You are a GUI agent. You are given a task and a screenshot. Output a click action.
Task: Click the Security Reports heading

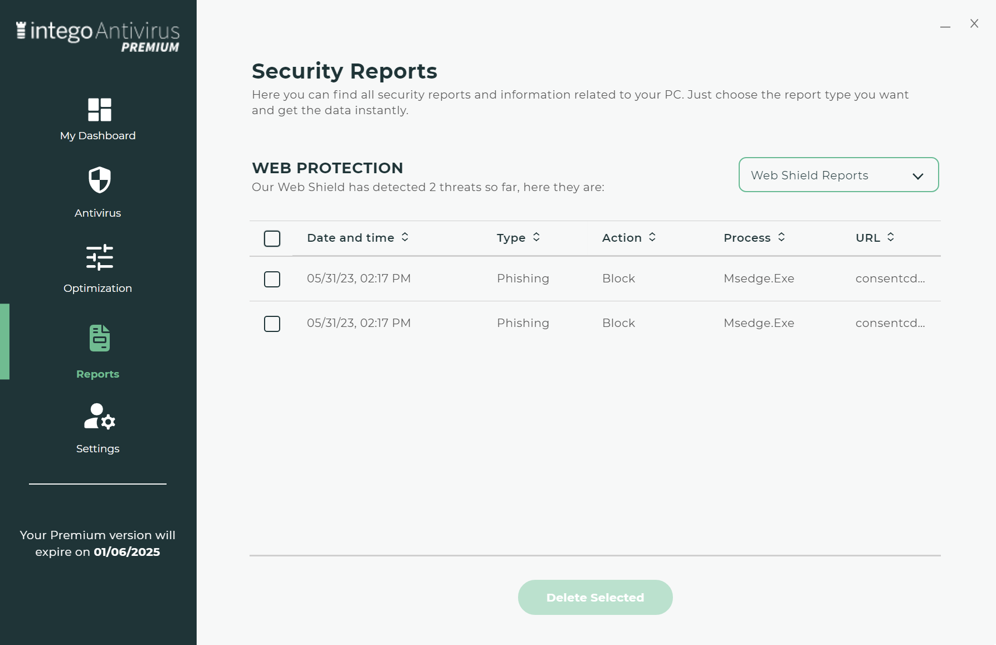tap(344, 71)
